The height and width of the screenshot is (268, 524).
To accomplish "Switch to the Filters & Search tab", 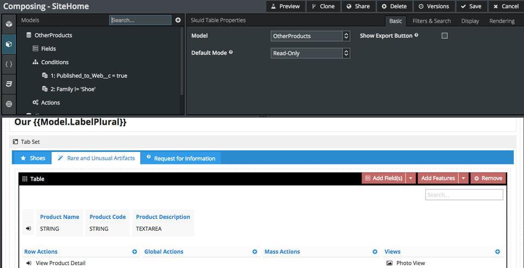I will 431,21.
